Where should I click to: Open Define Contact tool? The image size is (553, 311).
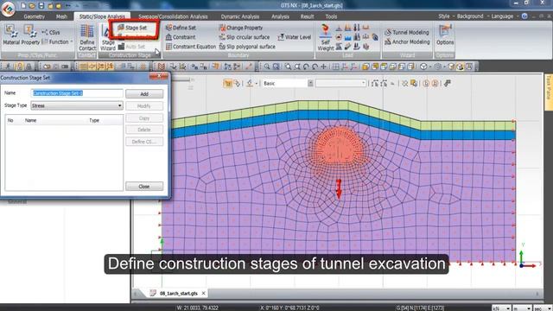[x=87, y=38]
